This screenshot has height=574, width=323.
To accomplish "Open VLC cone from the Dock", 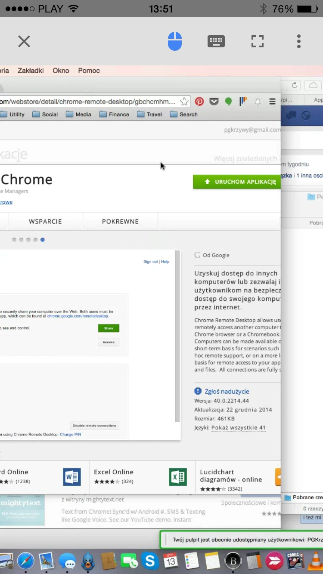I will [317, 561].
